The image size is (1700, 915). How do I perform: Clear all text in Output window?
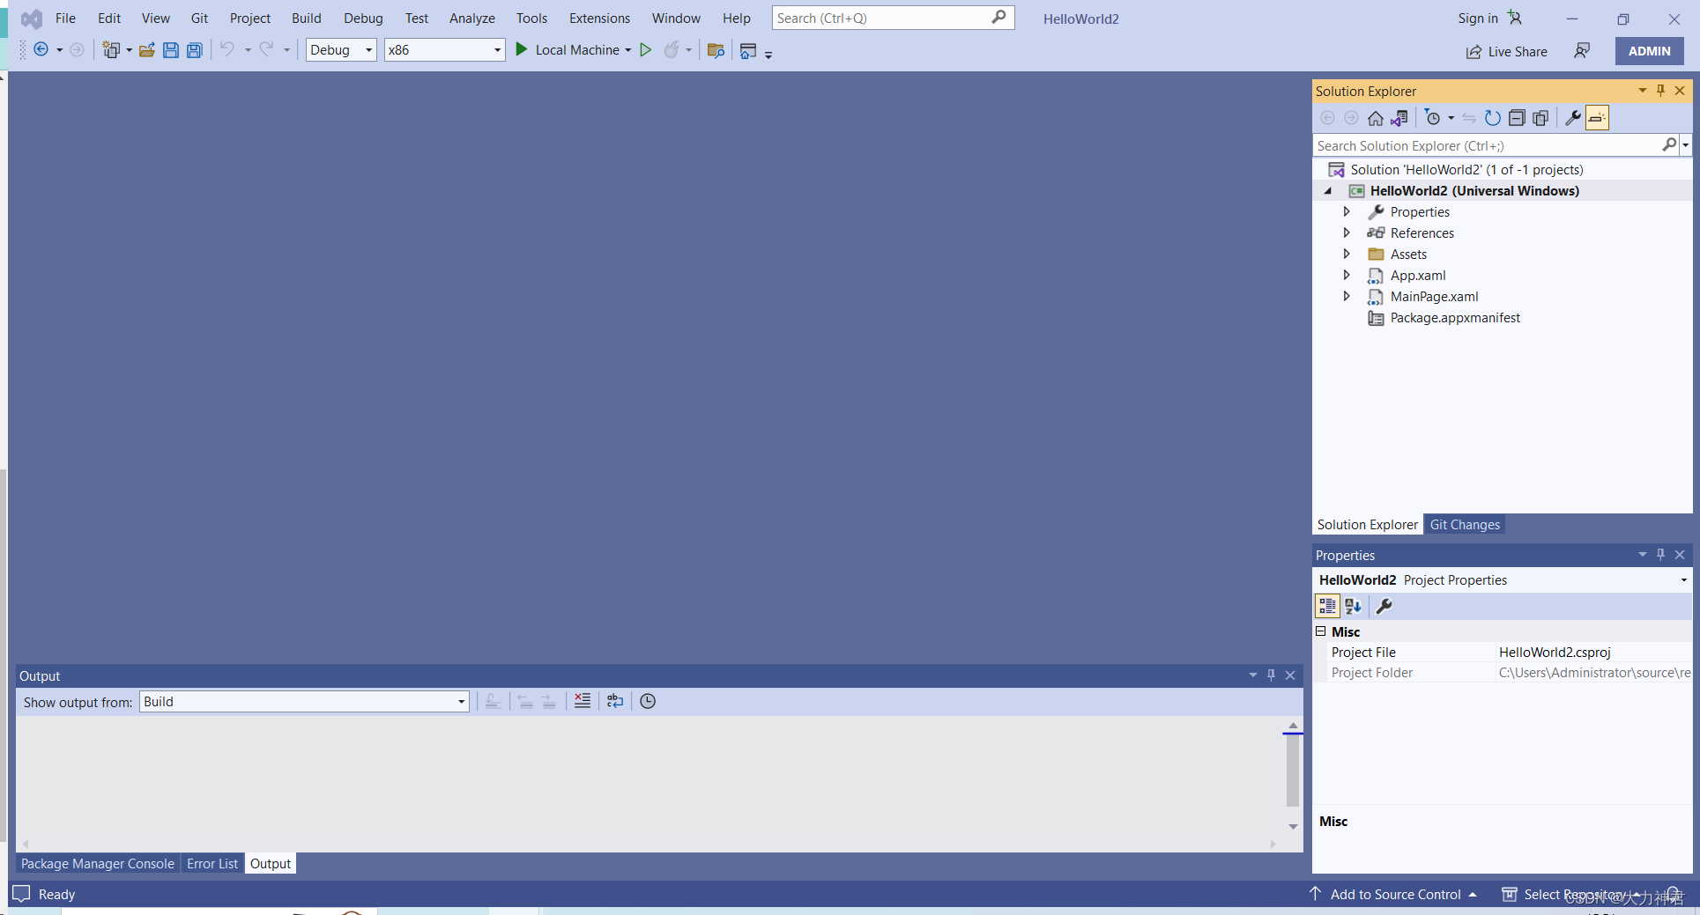coord(581,701)
